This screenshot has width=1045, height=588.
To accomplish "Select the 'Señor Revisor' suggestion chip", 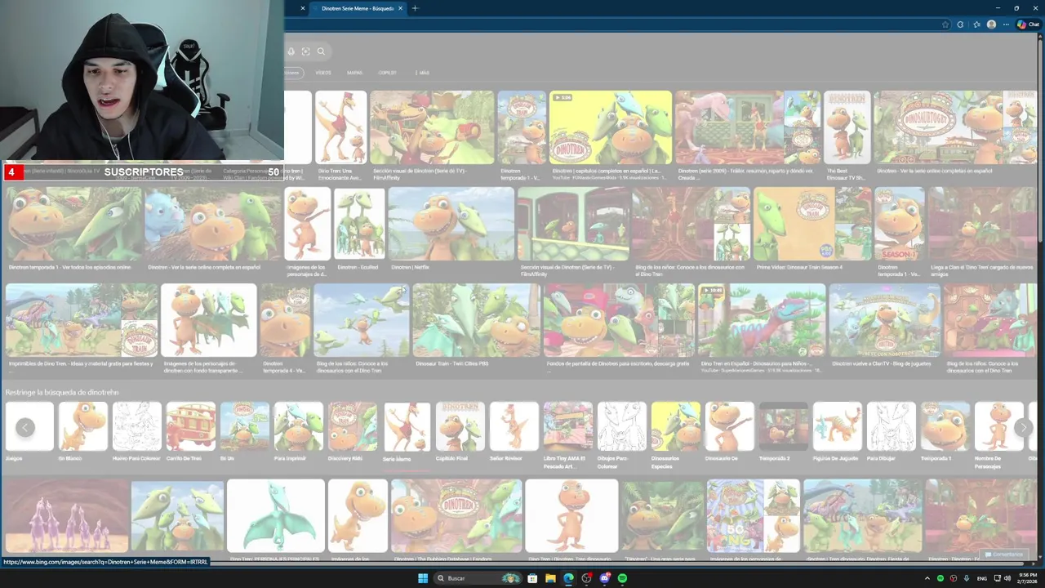I will tap(514, 431).
